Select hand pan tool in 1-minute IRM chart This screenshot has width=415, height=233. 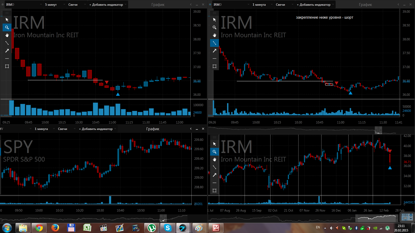tap(215, 35)
